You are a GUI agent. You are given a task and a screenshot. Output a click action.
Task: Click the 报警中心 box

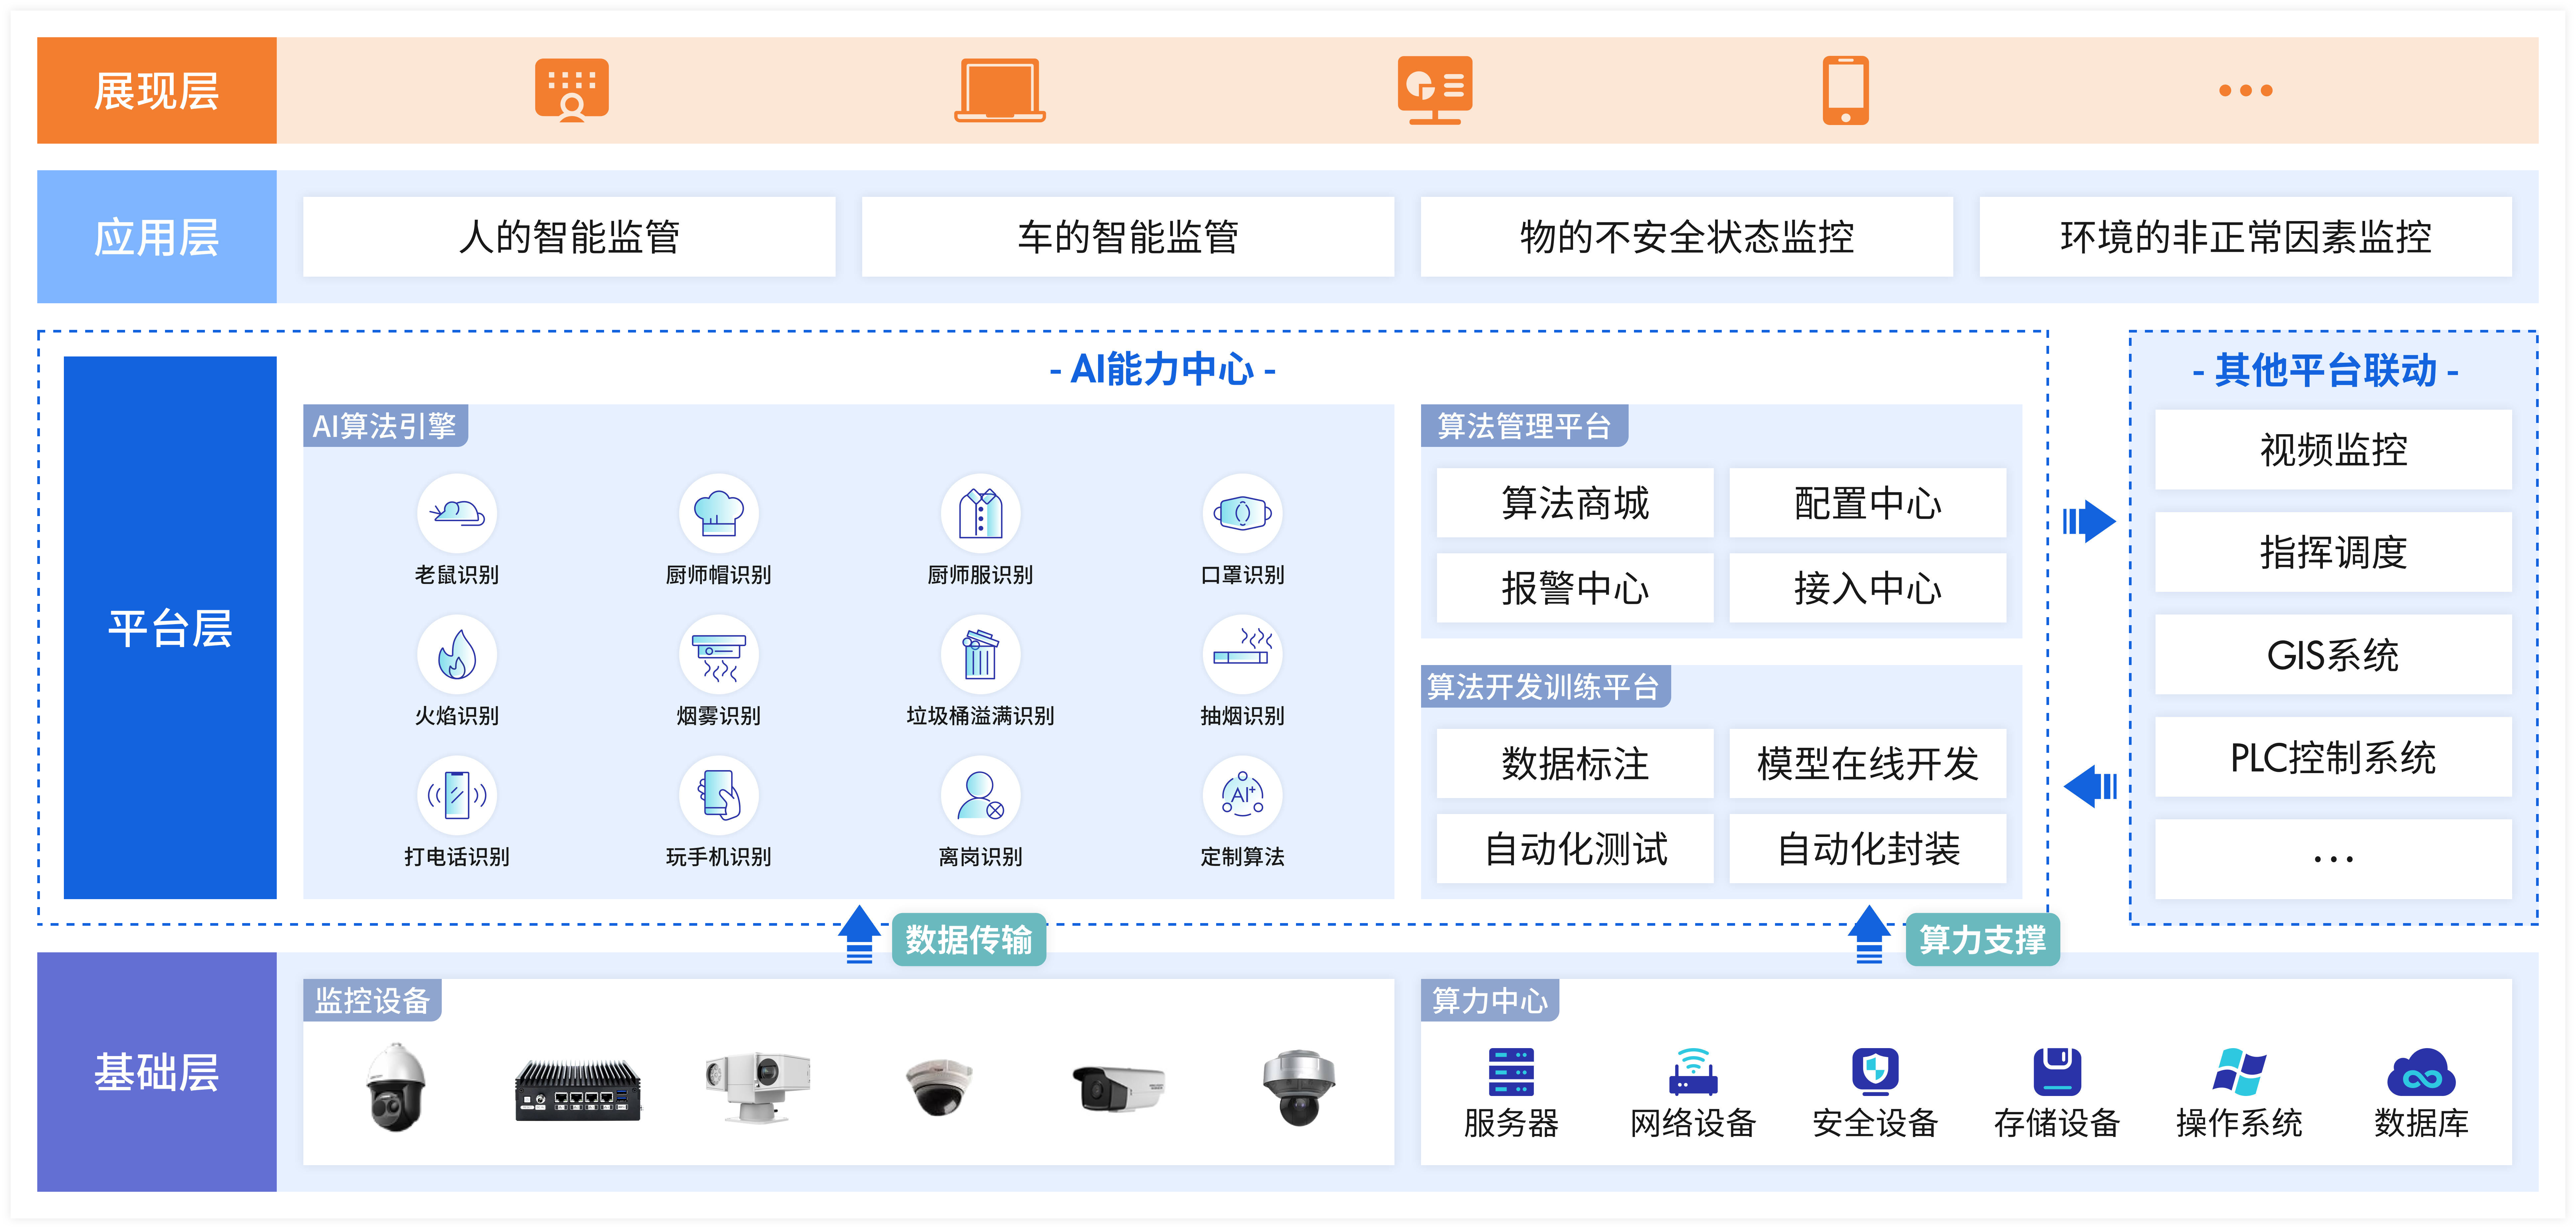click(x=1575, y=588)
